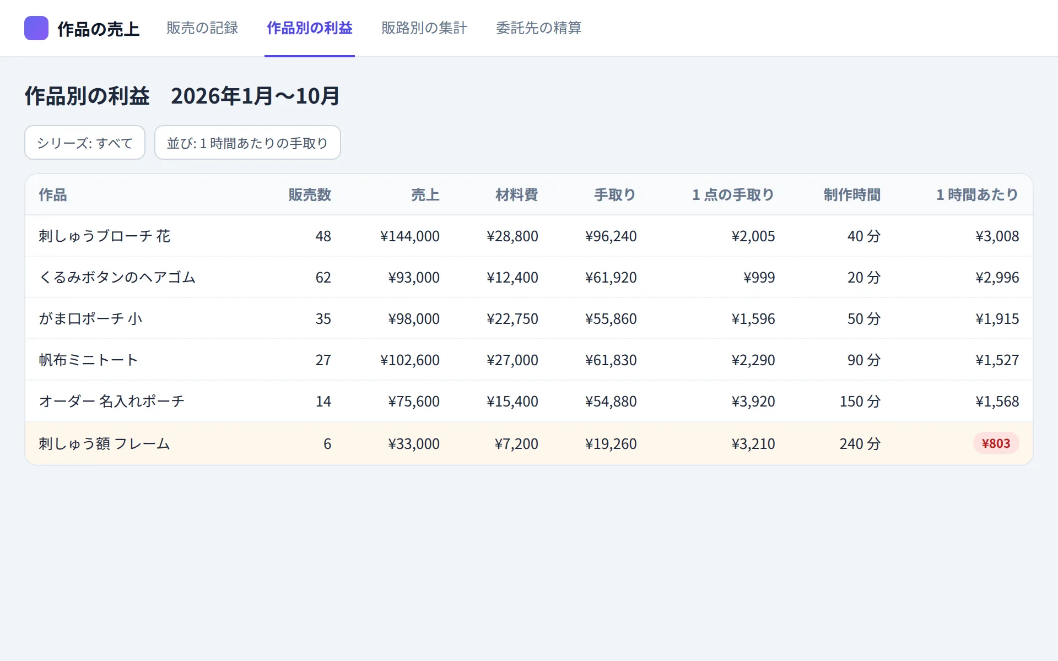Click the ¥2,996 hourly value
The width and height of the screenshot is (1058, 661).
997,277
